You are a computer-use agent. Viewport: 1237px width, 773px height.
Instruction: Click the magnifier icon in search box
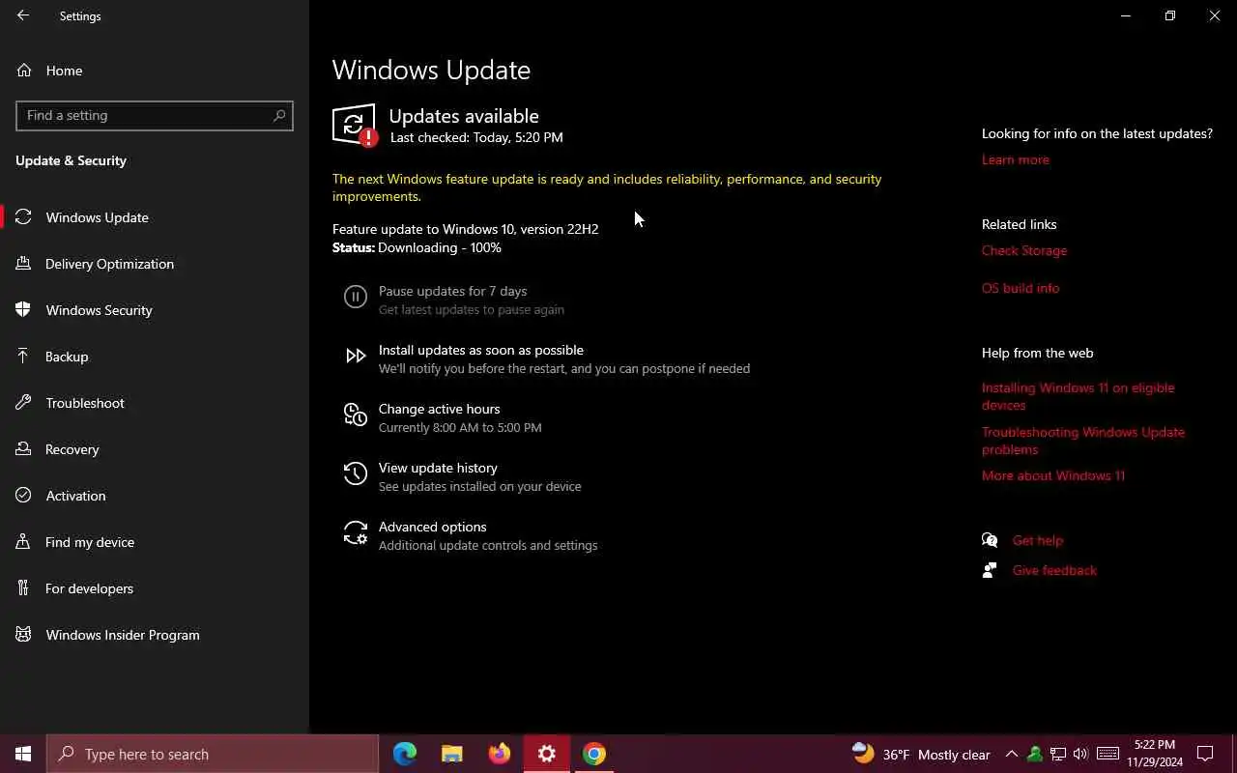click(x=279, y=115)
